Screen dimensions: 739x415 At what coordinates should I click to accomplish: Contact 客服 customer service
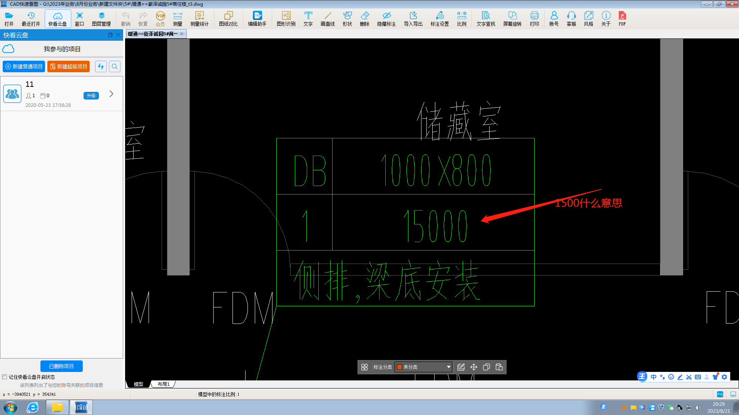click(571, 18)
